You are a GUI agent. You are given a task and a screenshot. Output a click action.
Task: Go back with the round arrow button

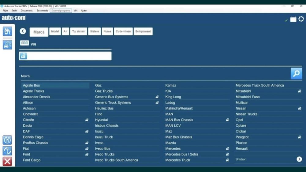click(x=23, y=31)
